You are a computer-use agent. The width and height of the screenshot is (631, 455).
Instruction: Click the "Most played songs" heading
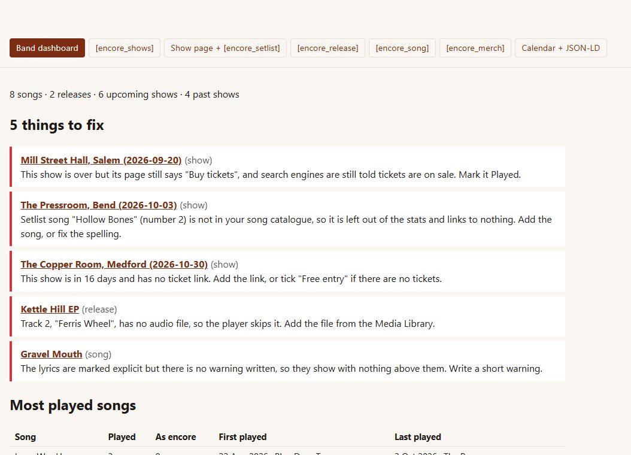click(x=73, y=405)
